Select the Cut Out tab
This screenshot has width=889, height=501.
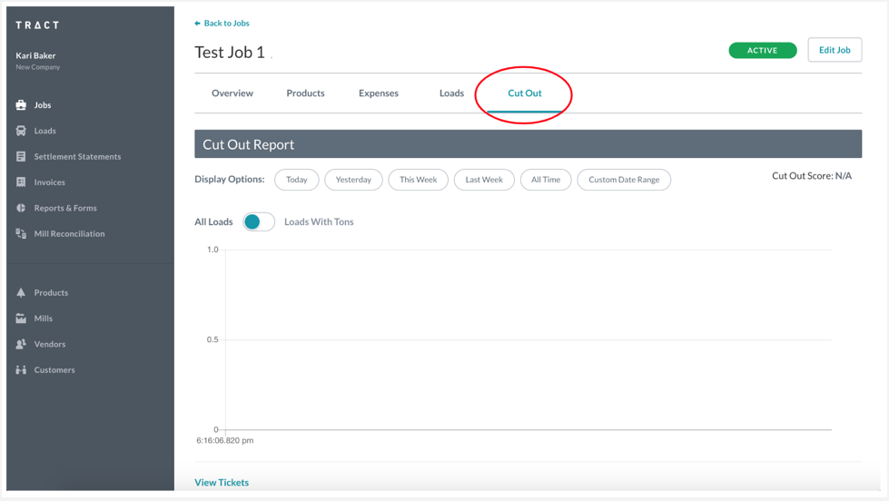525,93
